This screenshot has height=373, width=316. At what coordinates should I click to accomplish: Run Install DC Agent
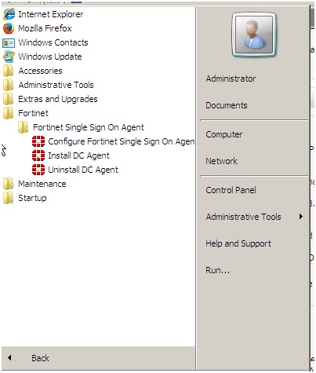tap(71, 155)
